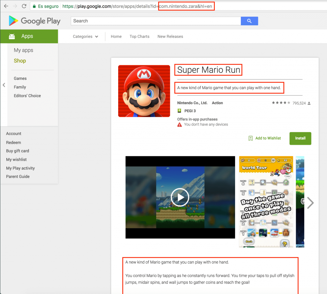Click the Action genre link

217,103
